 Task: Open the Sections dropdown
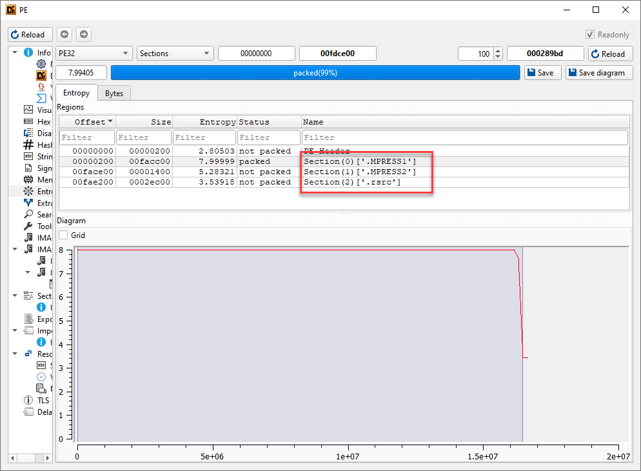[175, 54]
